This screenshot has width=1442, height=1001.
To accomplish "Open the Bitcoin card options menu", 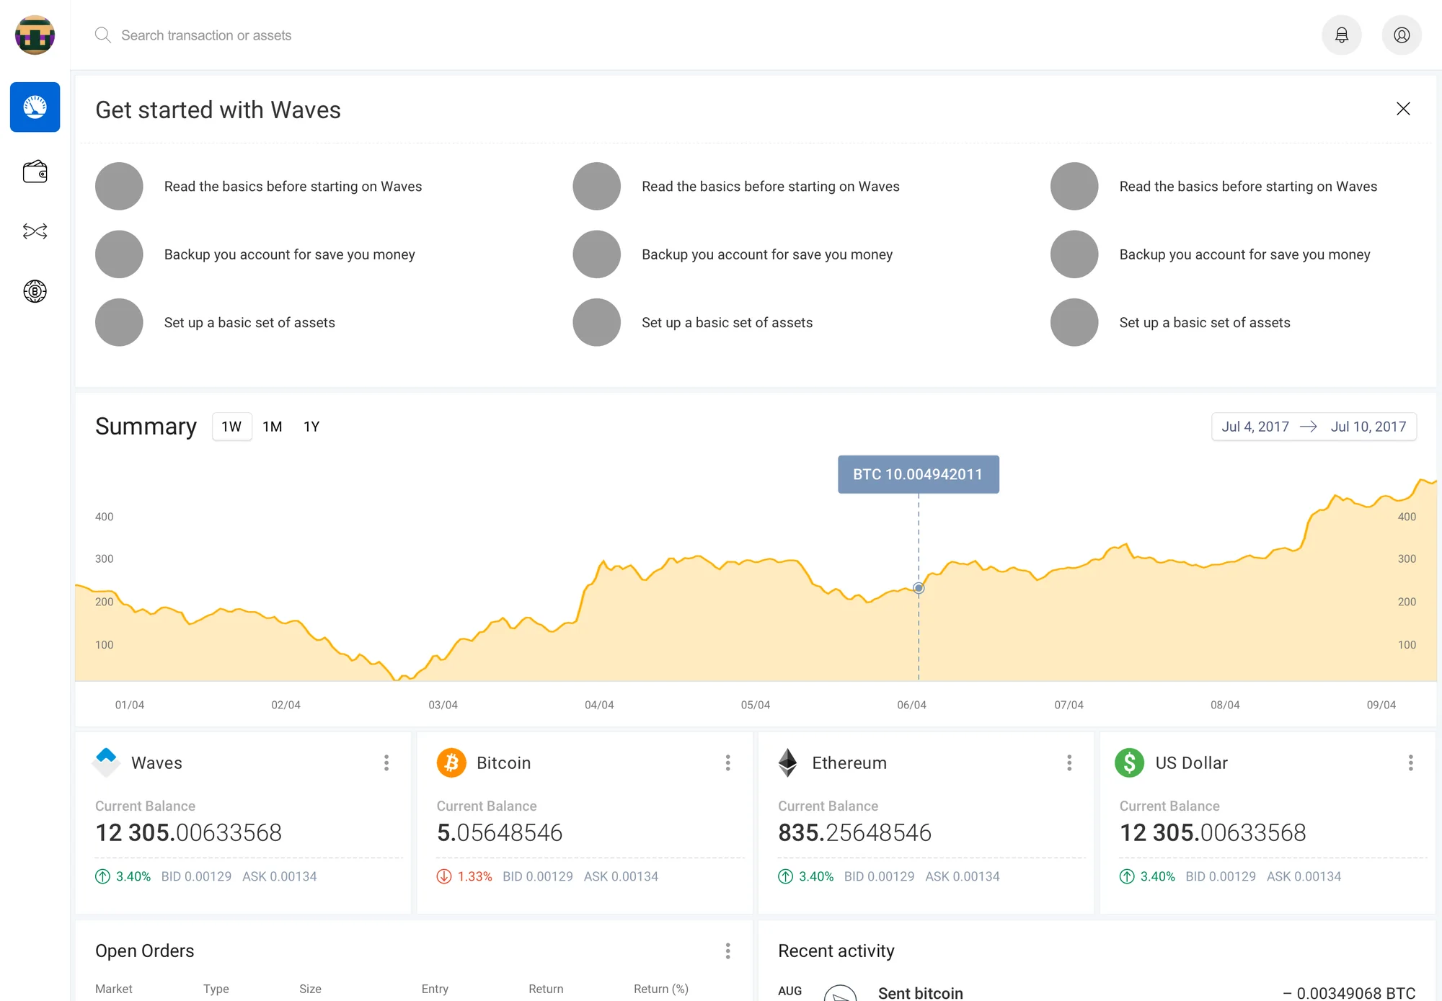I will (x=728, y=762).
